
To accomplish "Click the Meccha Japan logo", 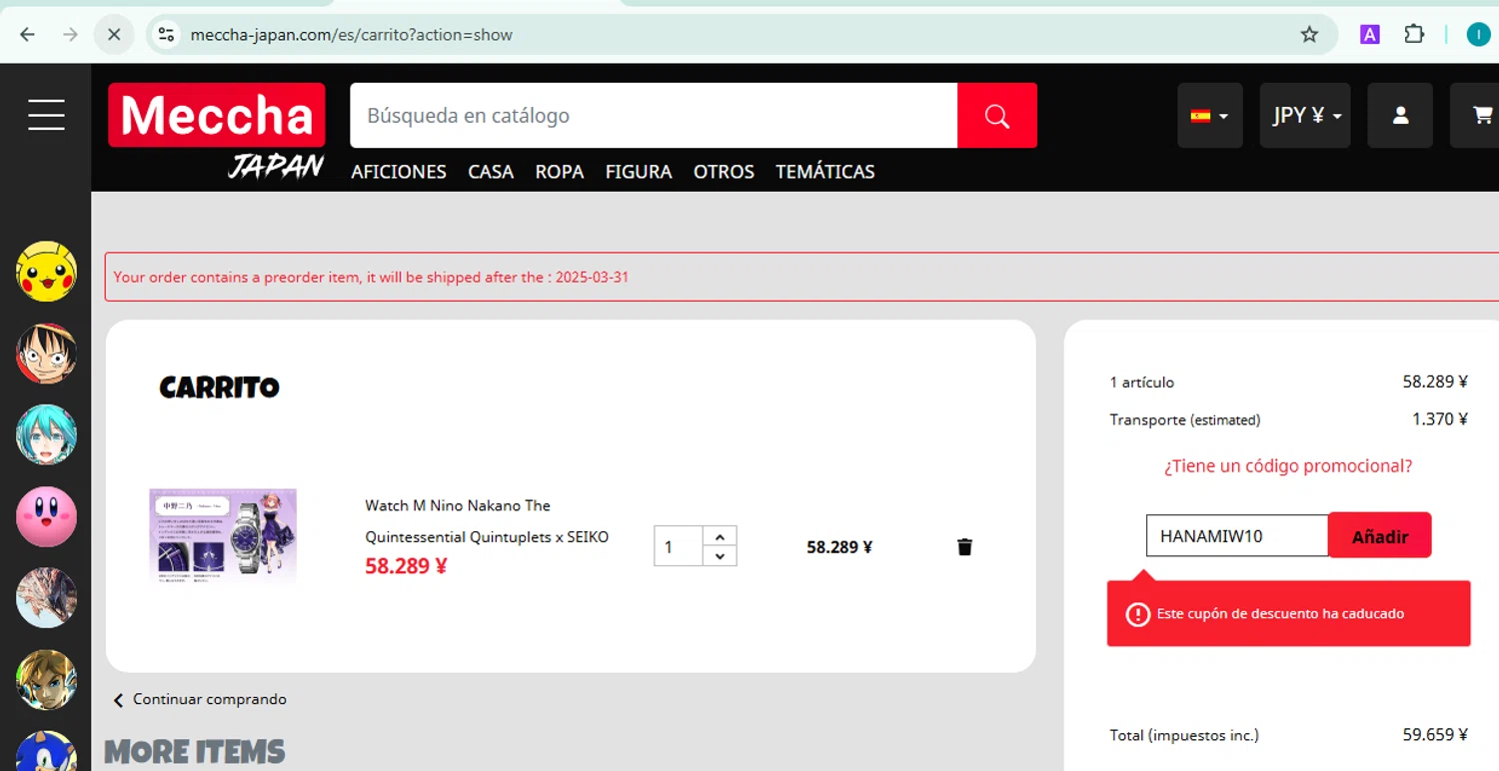I will (x=217, y=131).
